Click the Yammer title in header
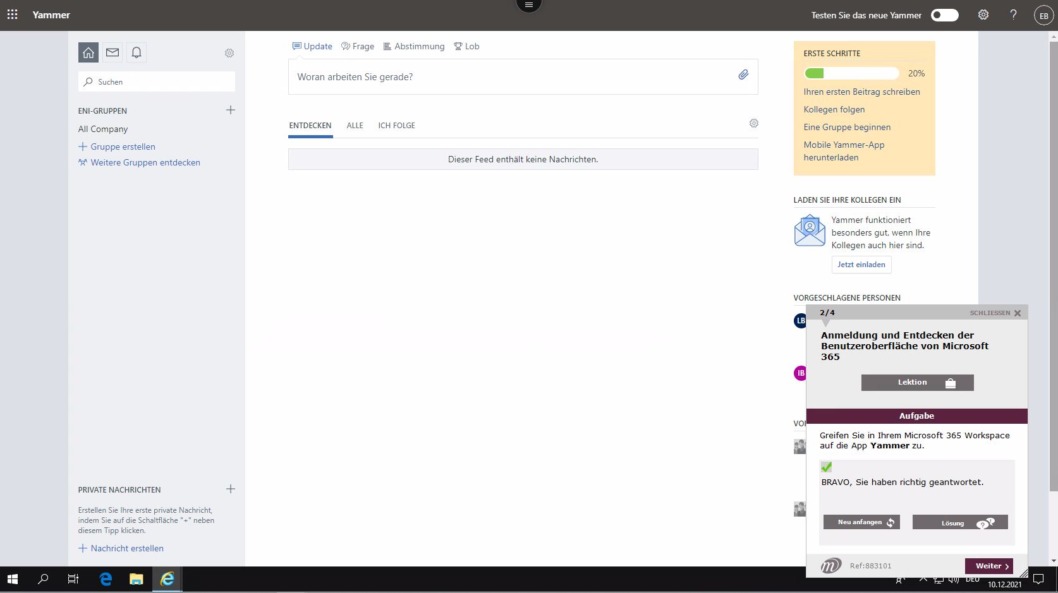1058x593 pixels. (x=51, y=15)
